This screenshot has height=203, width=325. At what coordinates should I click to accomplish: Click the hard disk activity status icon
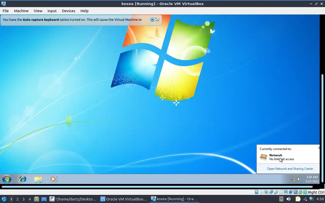(257, 192)
